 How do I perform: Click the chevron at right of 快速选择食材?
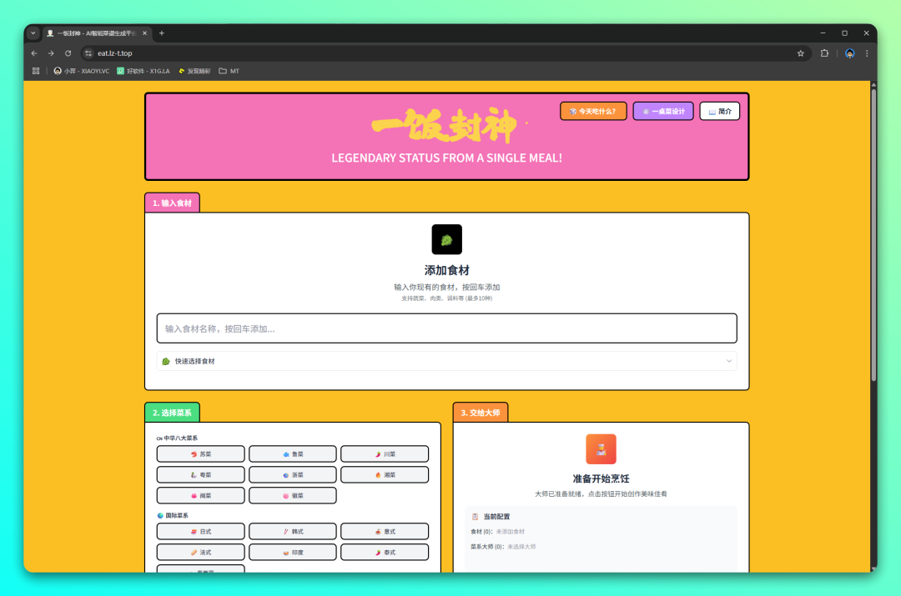point(728,361)
